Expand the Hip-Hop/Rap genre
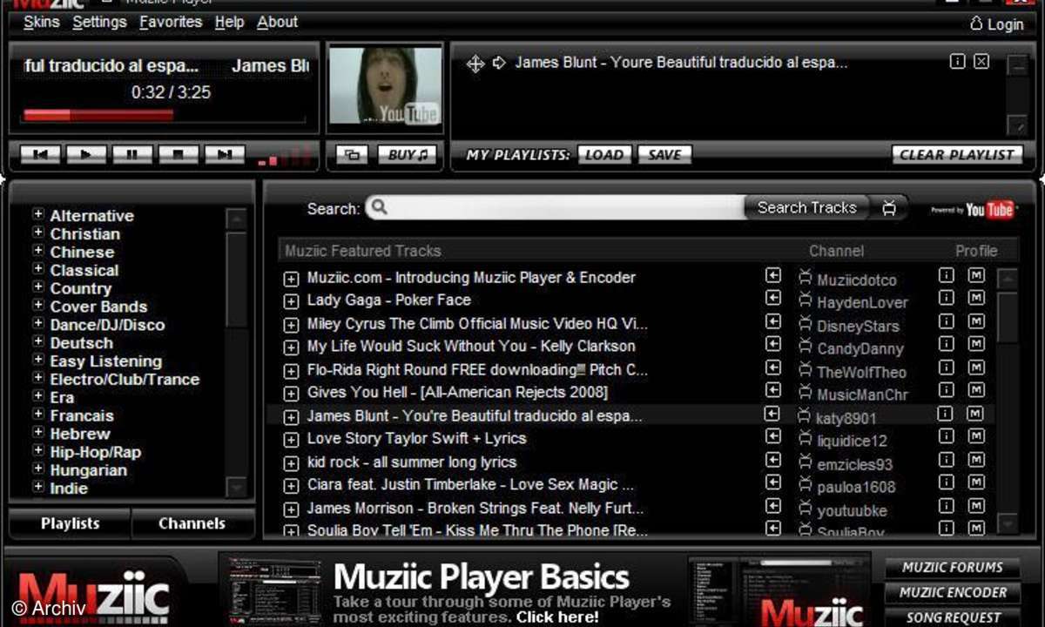This screenshot has width=1045, height=627. pos(38,451)
